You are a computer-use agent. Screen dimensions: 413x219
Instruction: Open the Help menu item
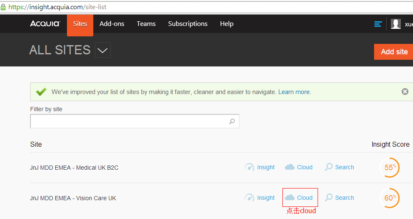click(227, 24)
